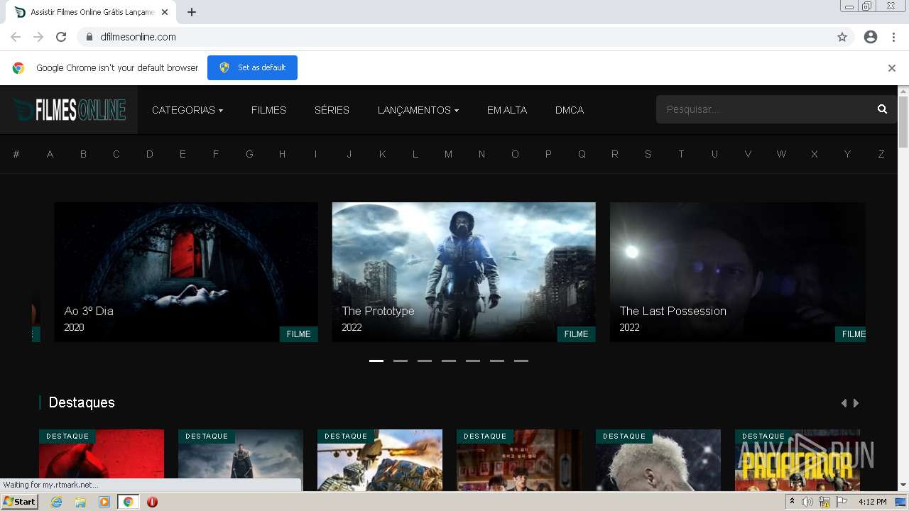Click the volume tray icon
Screen dimensions: 909x511
point(807,502)
